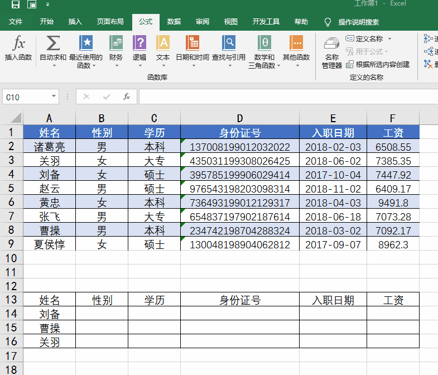Switch to the 页面布局 tab
The image size is (438, 375).
click(x=110, y=22)
